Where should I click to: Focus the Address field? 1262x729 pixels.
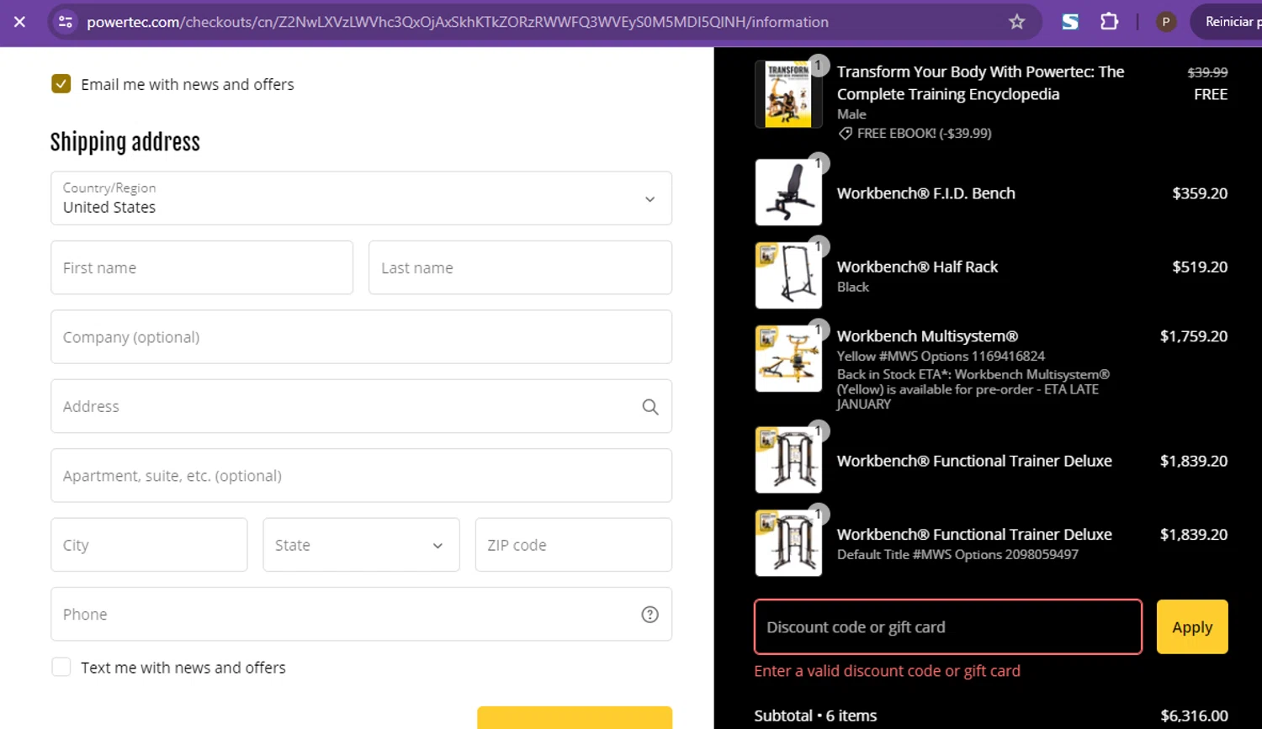coord(361,406)
